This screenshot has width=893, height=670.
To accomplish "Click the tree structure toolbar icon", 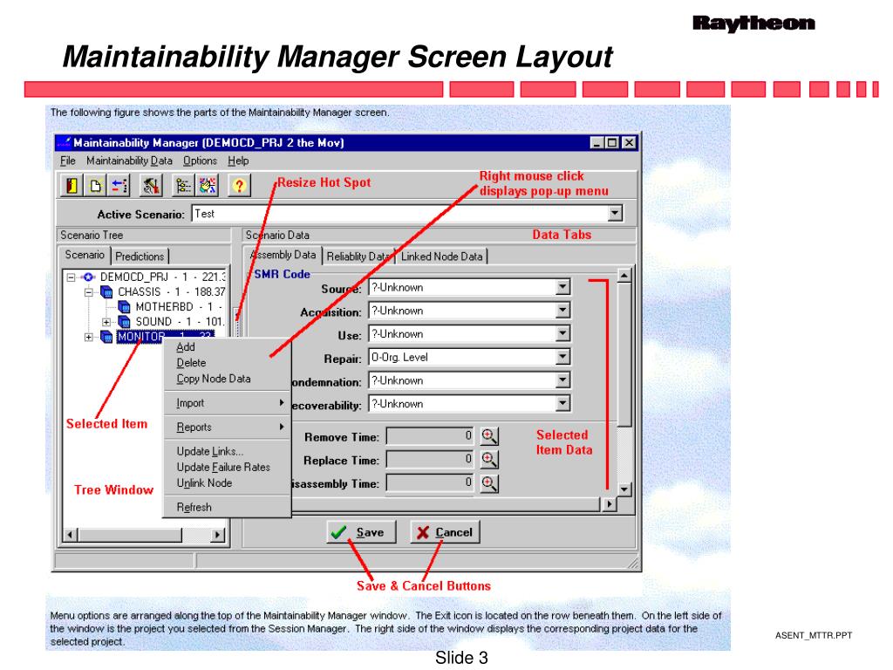I will click(183, 185).
